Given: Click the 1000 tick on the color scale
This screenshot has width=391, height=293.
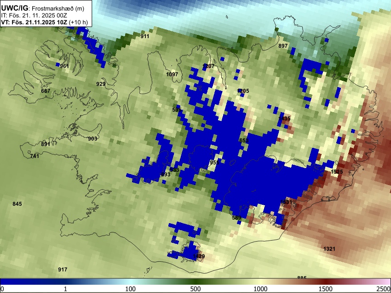Looking at the screenshot, I should [x=260, y=289].
